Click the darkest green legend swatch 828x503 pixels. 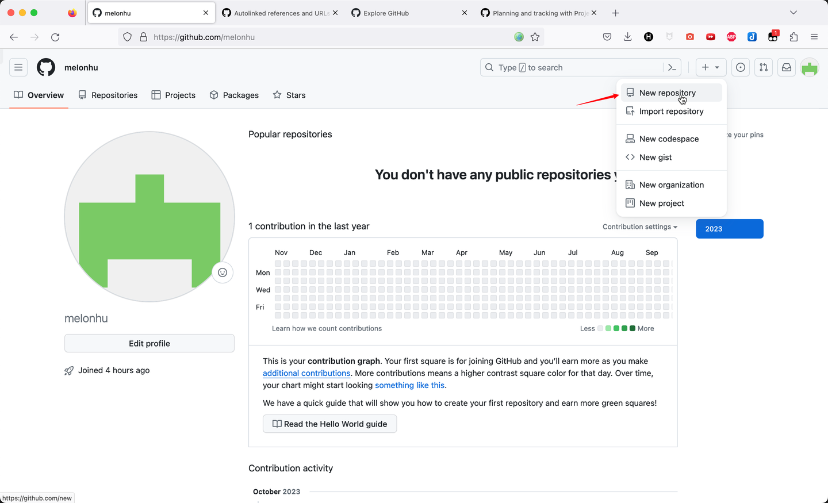pyautogui.click(x=632, y=328)
